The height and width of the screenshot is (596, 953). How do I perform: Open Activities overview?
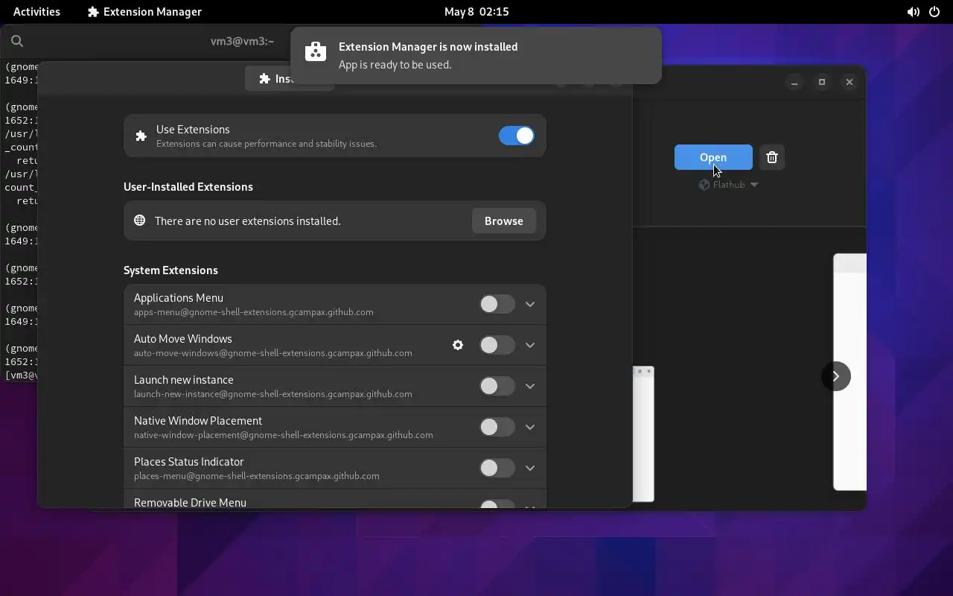point(36,11)
